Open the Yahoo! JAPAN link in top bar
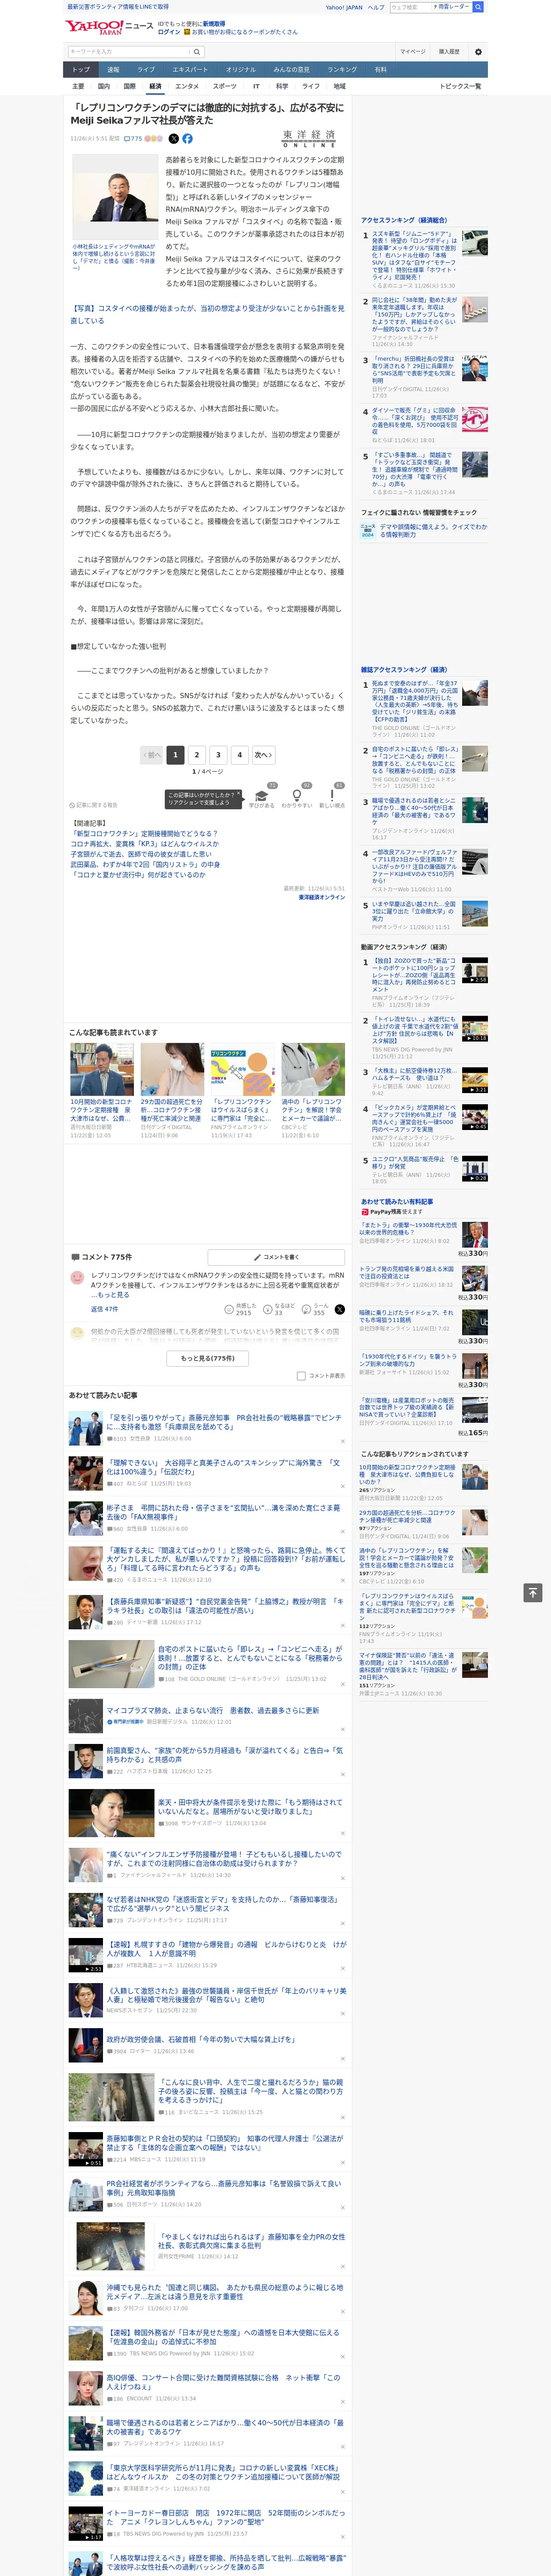The image size is (551, 2576). click(x=344, y=7)
